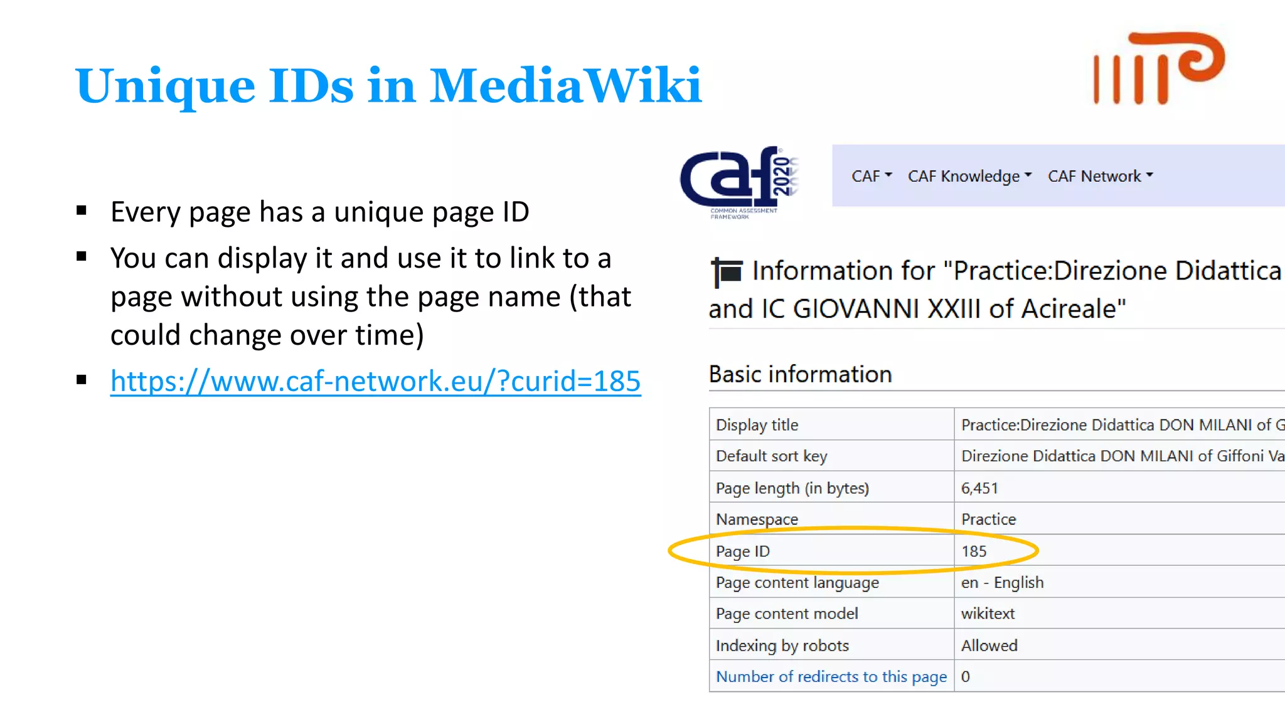Click the flag icon beside the Information heading
Image resolution: width=1285 pixels, height=722 pixels.
click(727, 273)
